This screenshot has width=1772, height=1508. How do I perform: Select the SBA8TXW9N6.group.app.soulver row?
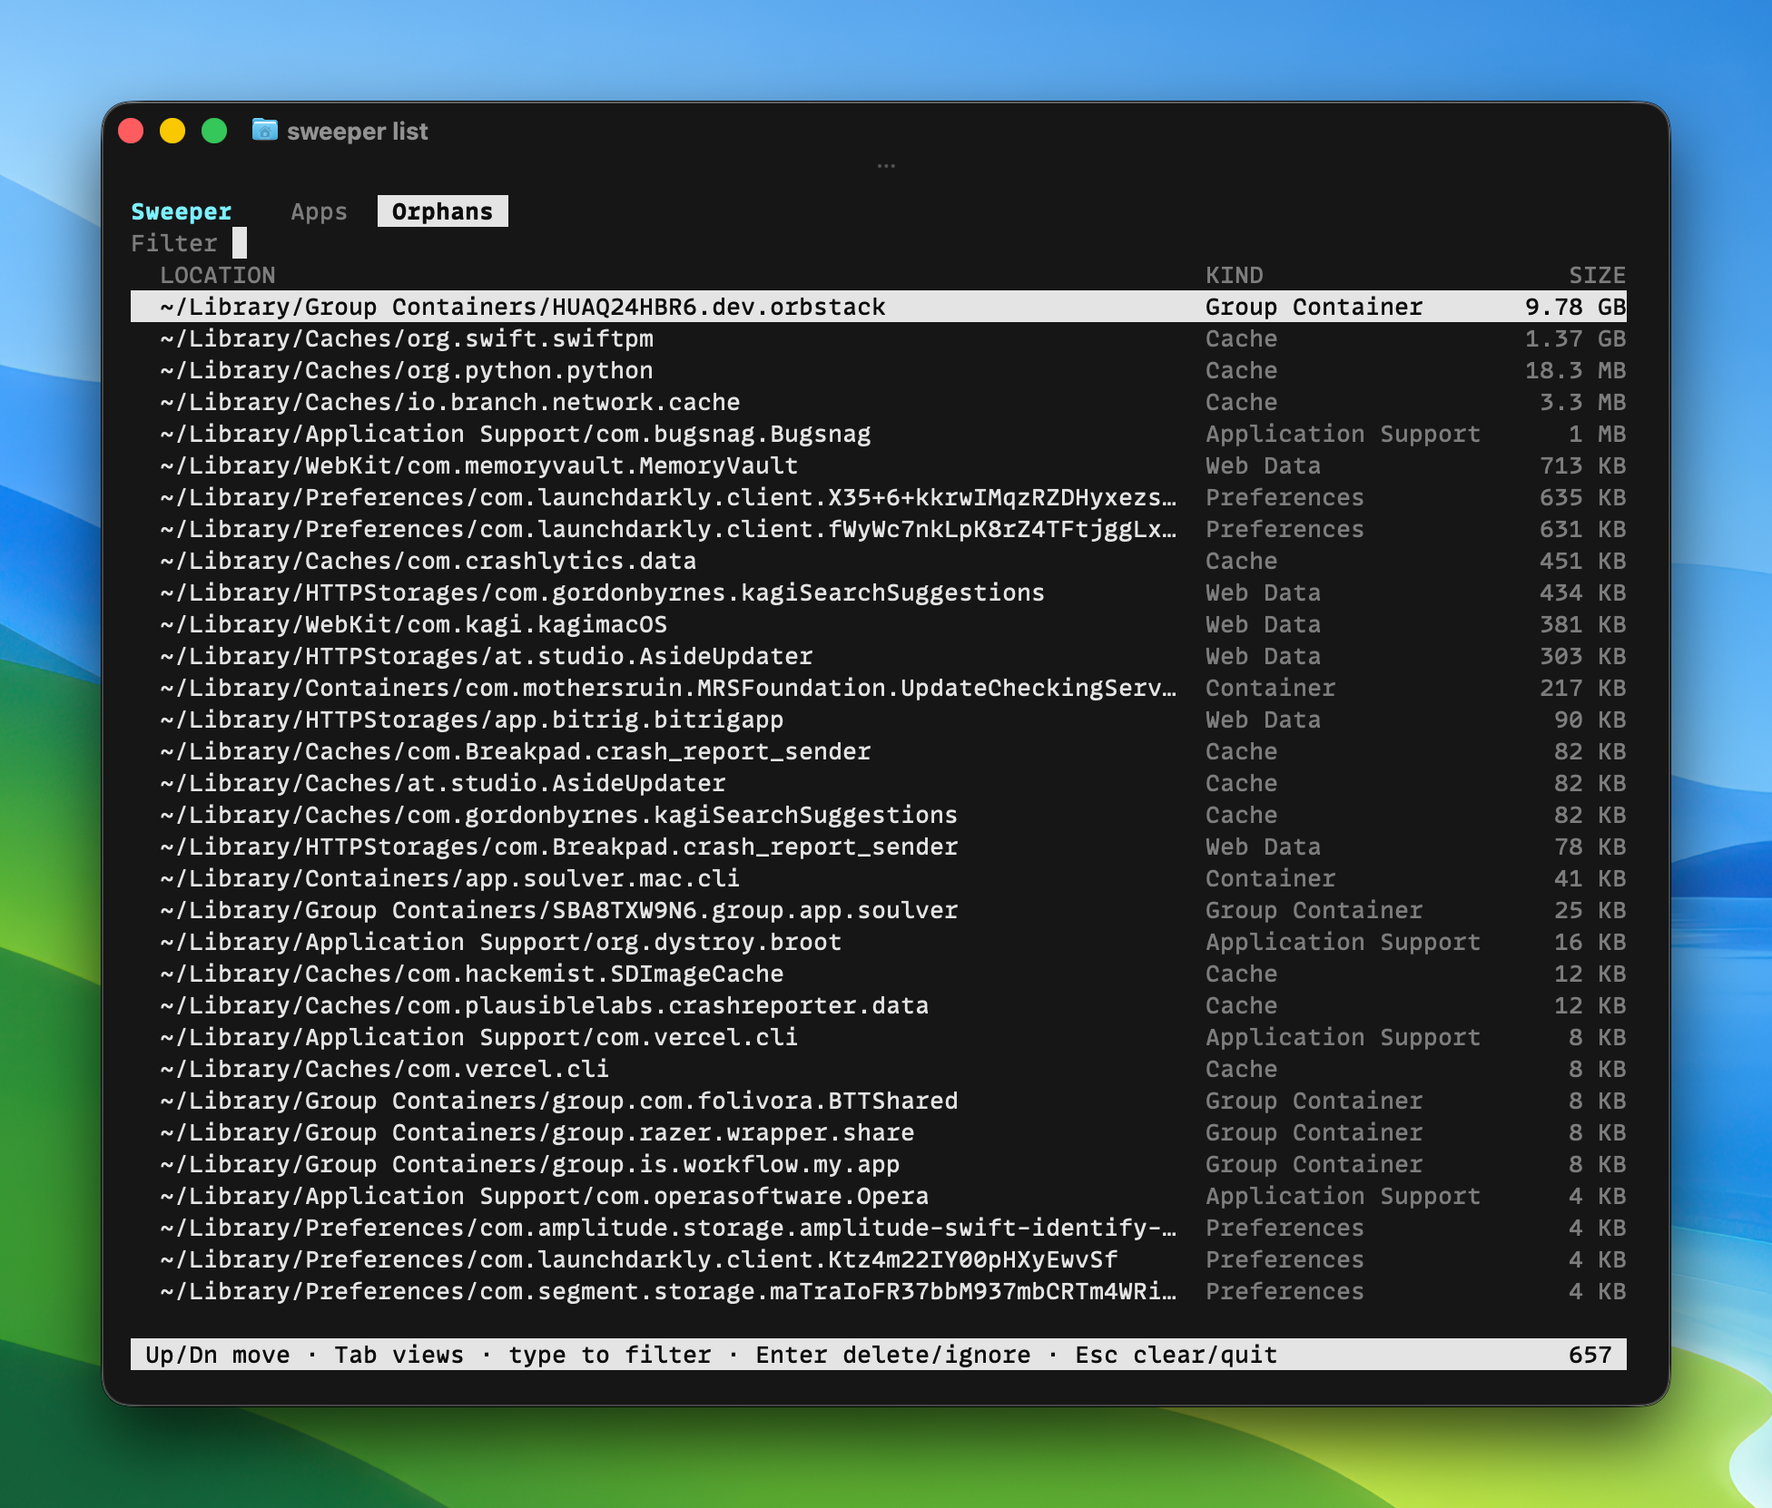pos(879,910)
